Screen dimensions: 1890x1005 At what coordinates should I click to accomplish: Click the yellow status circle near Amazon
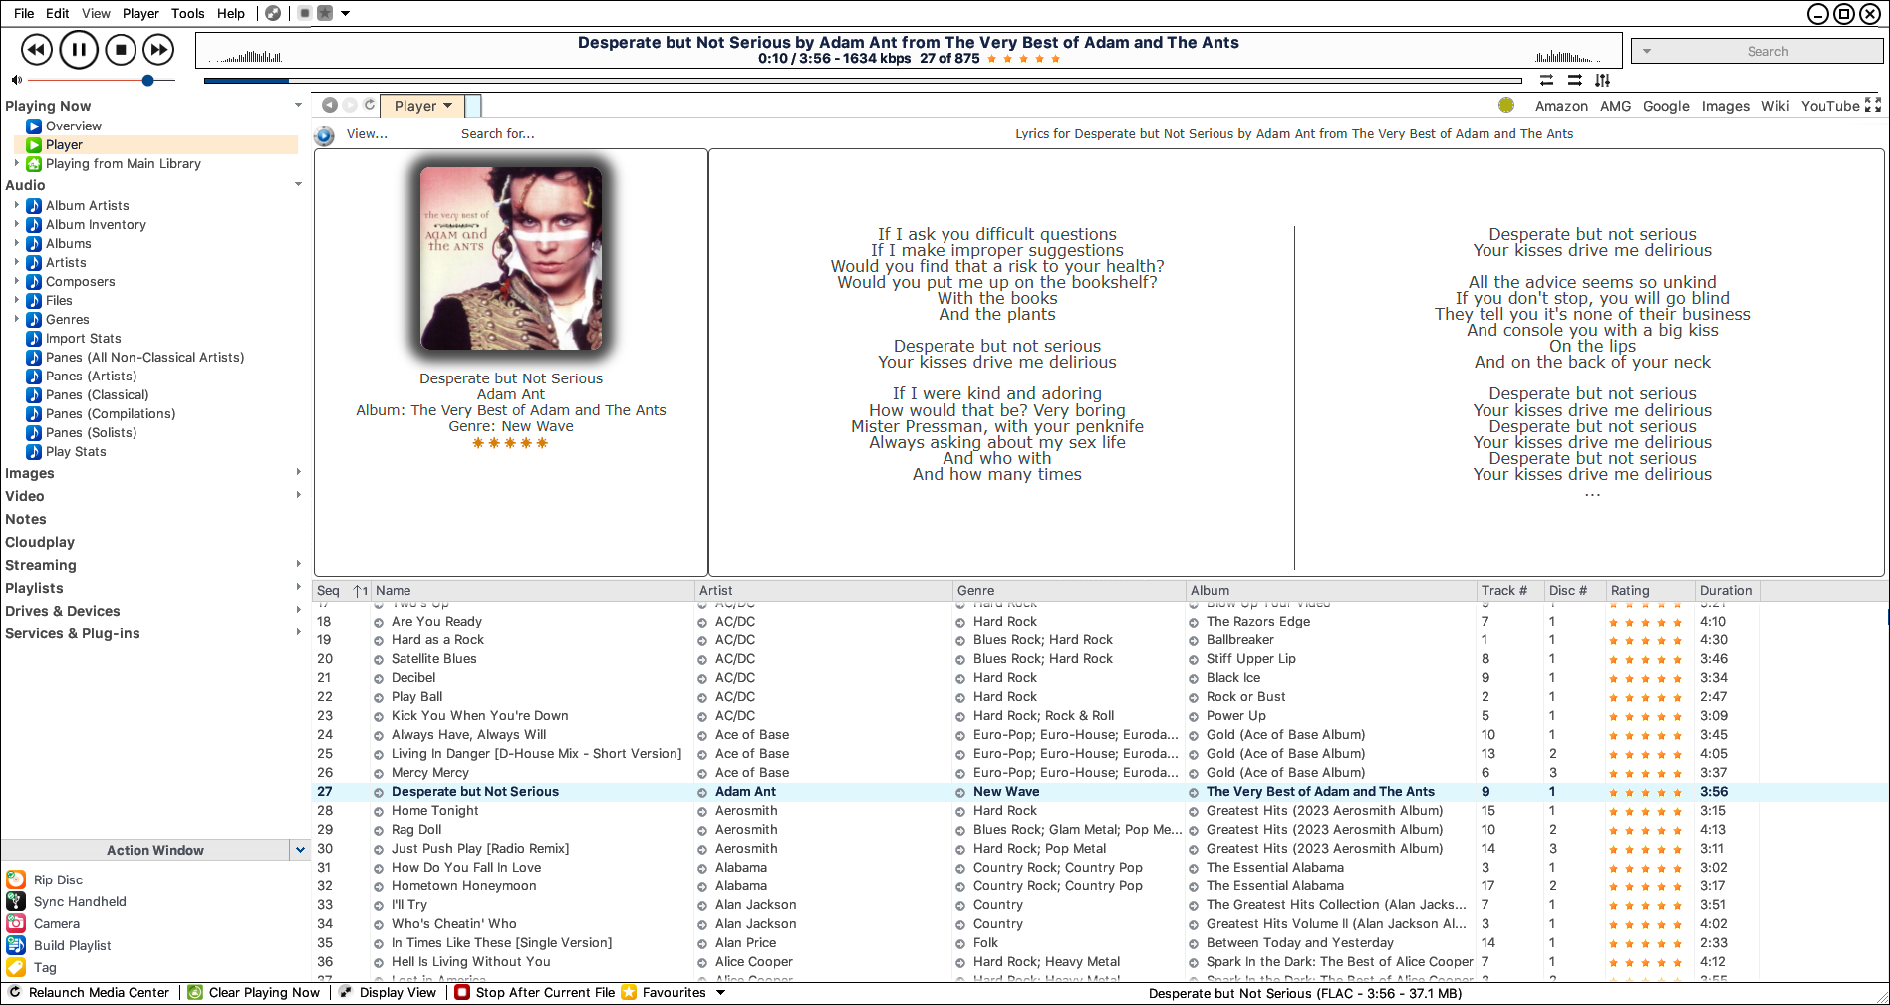tap(1506, 105)
